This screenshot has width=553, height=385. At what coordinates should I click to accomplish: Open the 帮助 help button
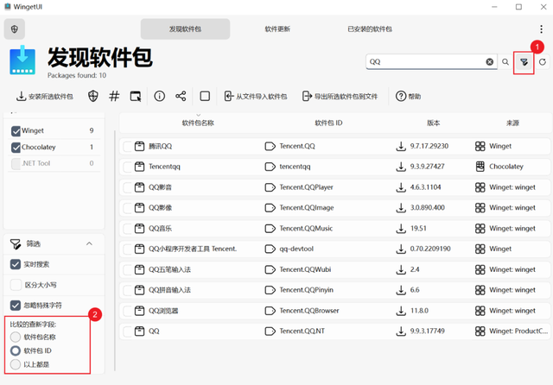pos(409,96)
